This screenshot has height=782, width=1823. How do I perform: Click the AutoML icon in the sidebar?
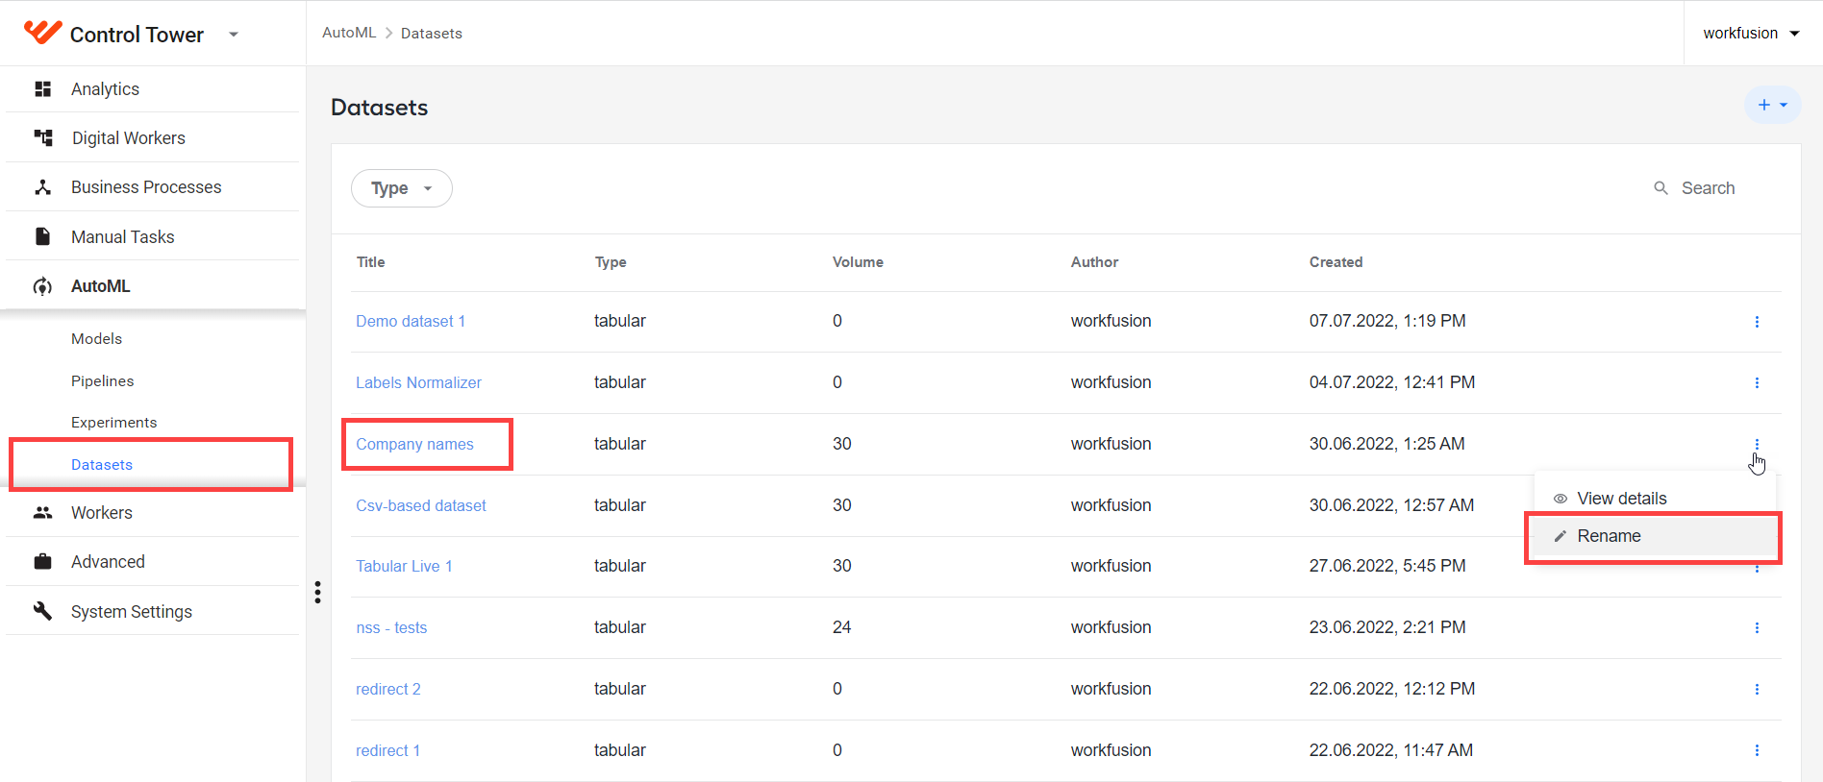pos(42,286)
